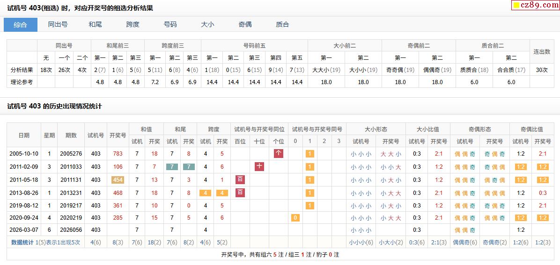Click the 数据统计 label in the summary row
The width and height of the screenshot is (560, 265).
tap(22, 242)
